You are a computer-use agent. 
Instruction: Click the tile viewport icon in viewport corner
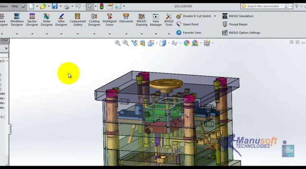pos(297,42)
